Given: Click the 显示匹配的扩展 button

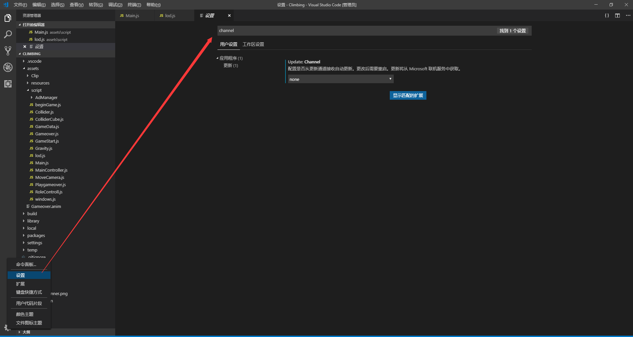Looking at the screenshot, I should tap(408, 95).
